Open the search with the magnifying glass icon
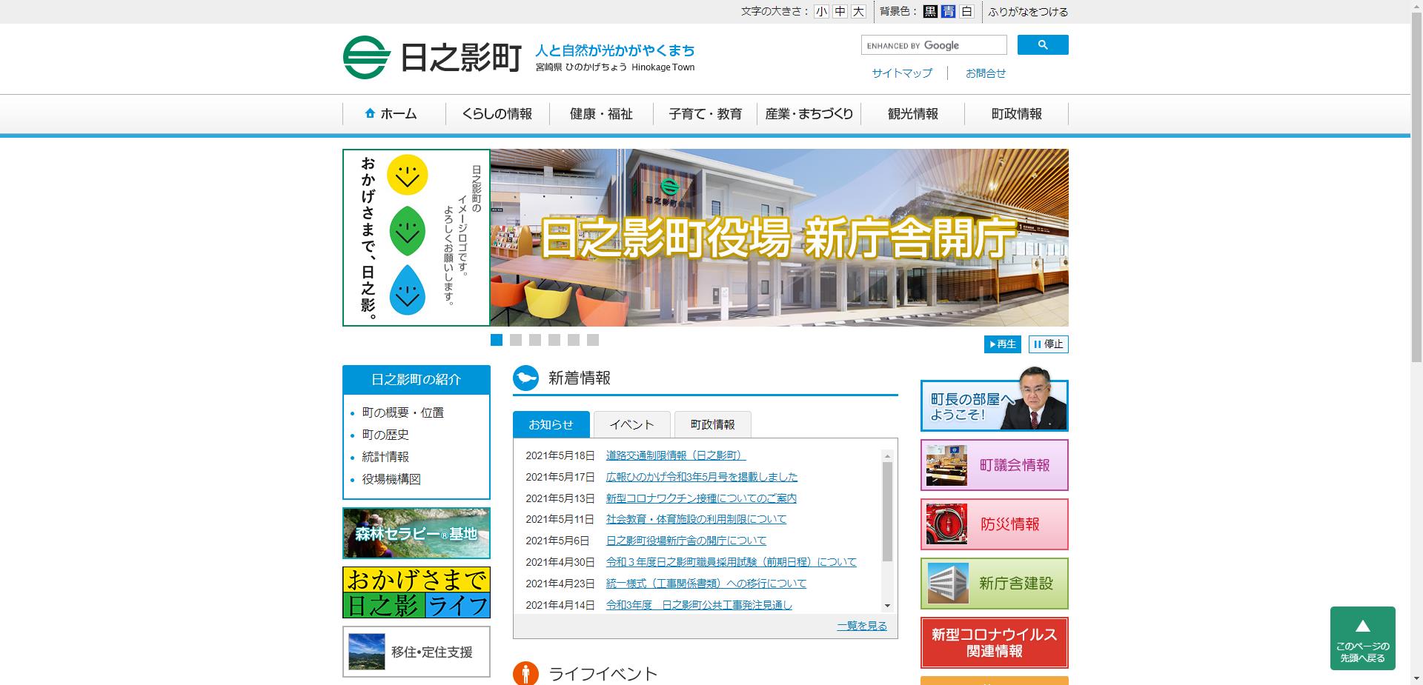The height and width of the screenshot is (685, 1423). click(x=1043, y=44)
